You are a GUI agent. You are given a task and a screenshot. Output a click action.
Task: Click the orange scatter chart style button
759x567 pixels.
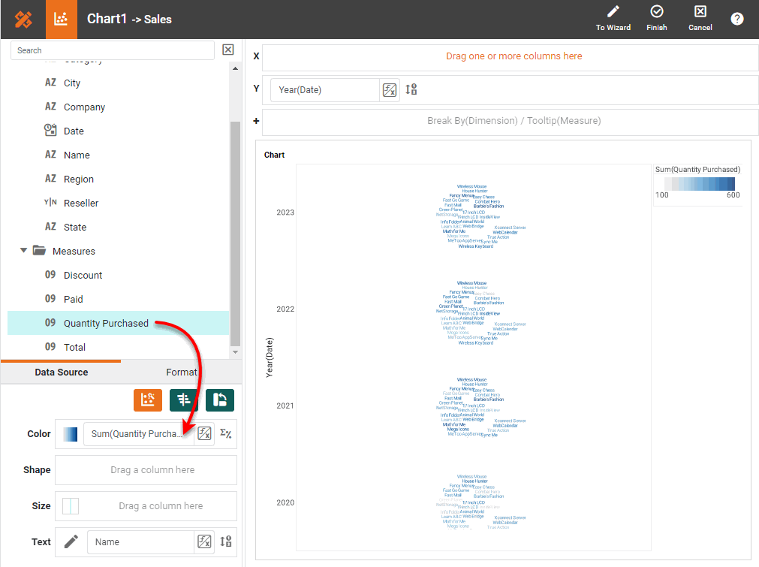148,400
